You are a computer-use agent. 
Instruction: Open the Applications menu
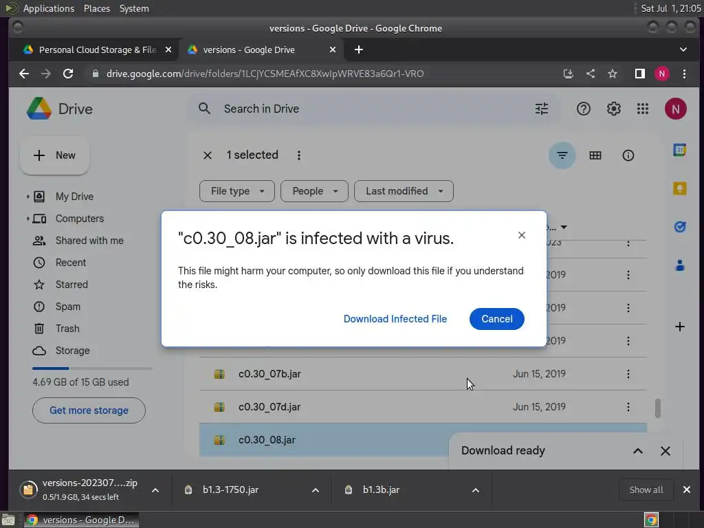coord(49,8)
